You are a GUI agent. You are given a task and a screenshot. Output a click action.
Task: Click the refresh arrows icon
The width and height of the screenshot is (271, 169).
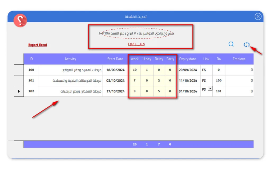[246, 45]
